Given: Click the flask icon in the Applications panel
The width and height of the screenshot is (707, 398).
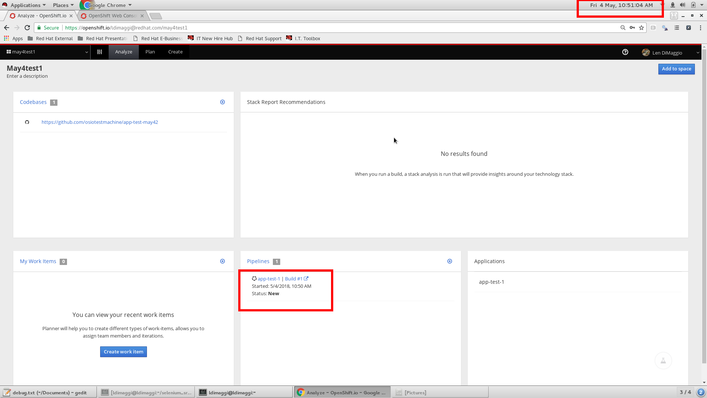Looking at the screenshot, I should 663,360.
